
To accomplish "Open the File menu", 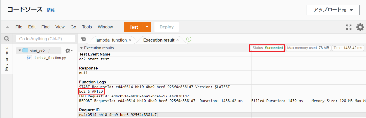I will tap(19, 27).
